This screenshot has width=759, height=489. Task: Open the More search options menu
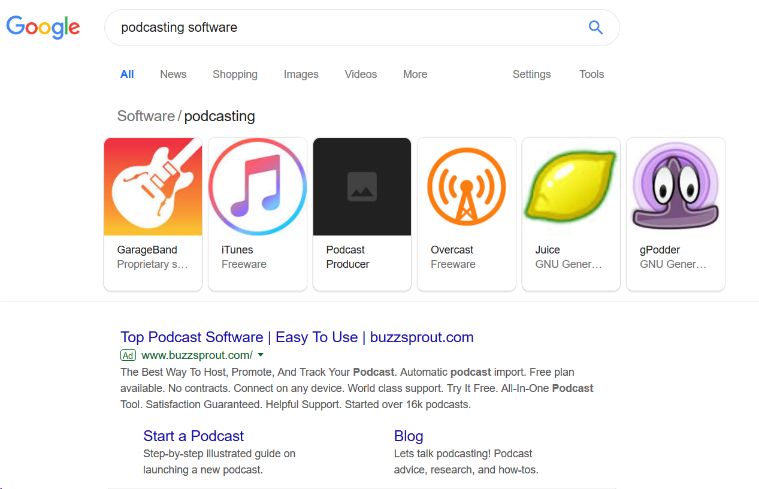tap(415, 74)
